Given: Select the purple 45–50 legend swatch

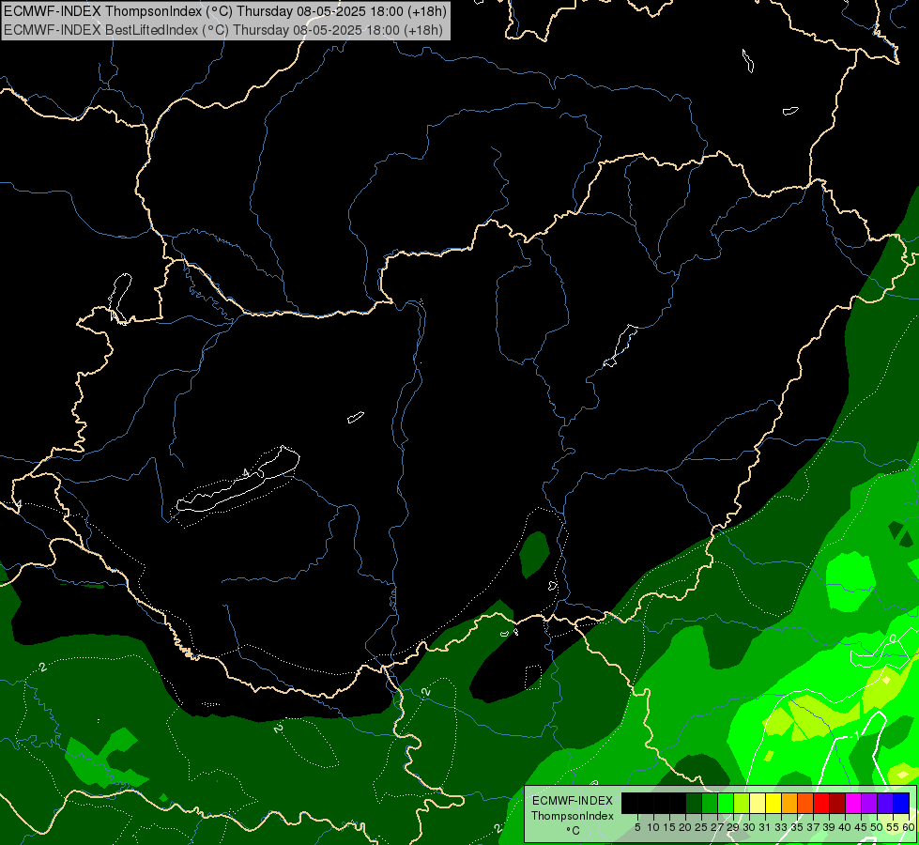Looking at the screenshot, I should [869, 803].
